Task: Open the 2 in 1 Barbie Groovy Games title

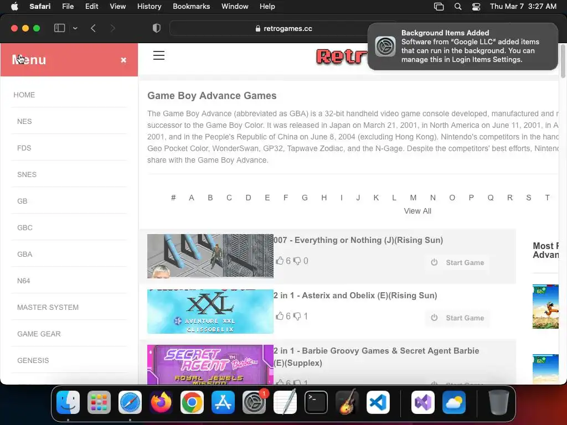Action: coord(376,357)
